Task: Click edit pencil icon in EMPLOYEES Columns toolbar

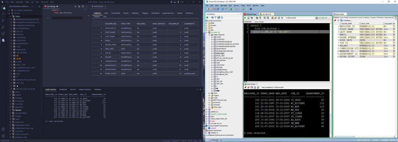Action: coord(338,20)
